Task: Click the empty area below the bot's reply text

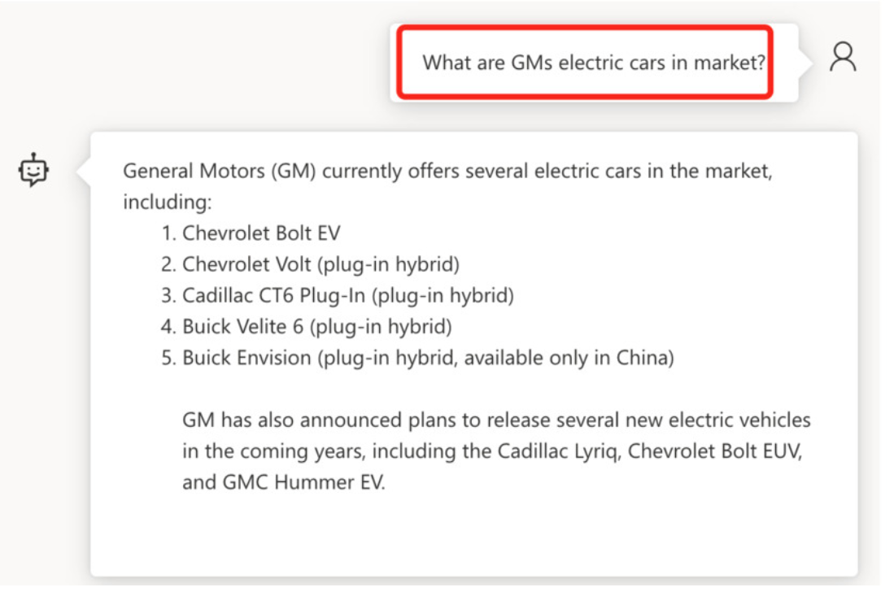Action: tap(472, 533)
